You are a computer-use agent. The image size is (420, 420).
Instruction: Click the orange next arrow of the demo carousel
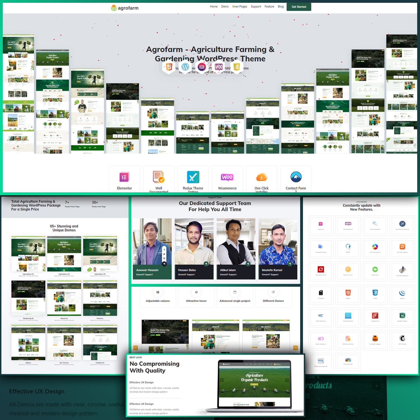tap(295, 348)
